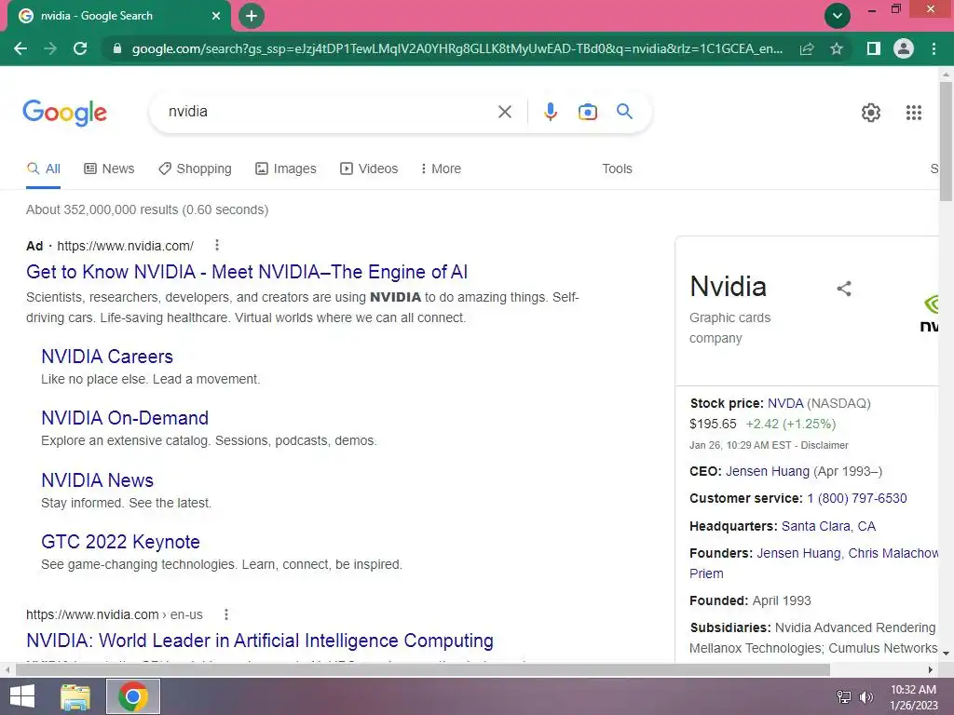The width and height of the screenshot is (954, 715).
Task: Select the All results tab
Action: [x=43, y=169]
